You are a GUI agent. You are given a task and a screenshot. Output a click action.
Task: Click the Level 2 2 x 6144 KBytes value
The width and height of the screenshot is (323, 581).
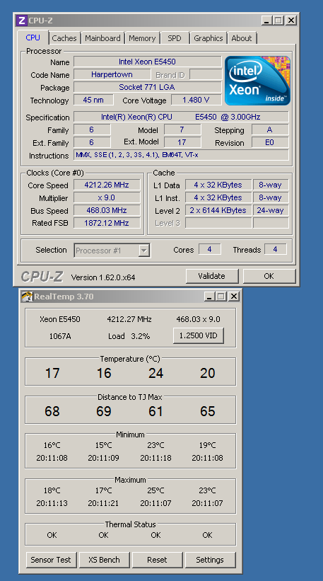(218, 210)
